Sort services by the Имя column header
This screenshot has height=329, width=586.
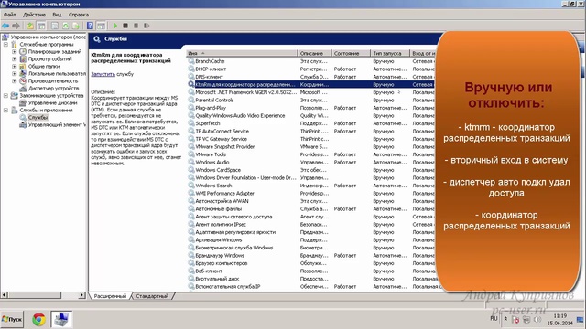[242, 53]
